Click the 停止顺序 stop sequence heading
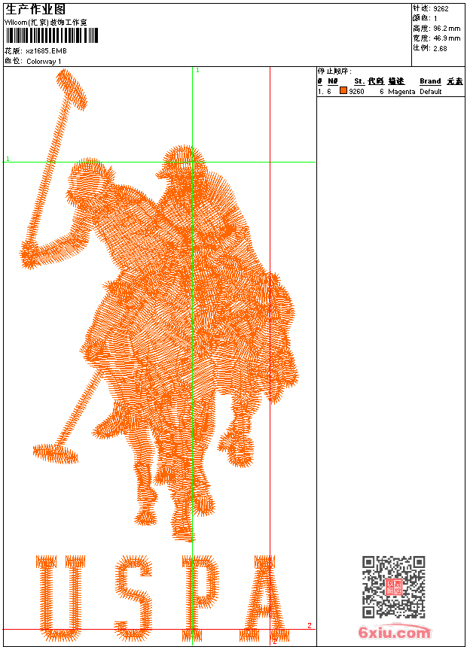Image resolution: width=467 pixels, height=647 pixels. pos(334,71)
